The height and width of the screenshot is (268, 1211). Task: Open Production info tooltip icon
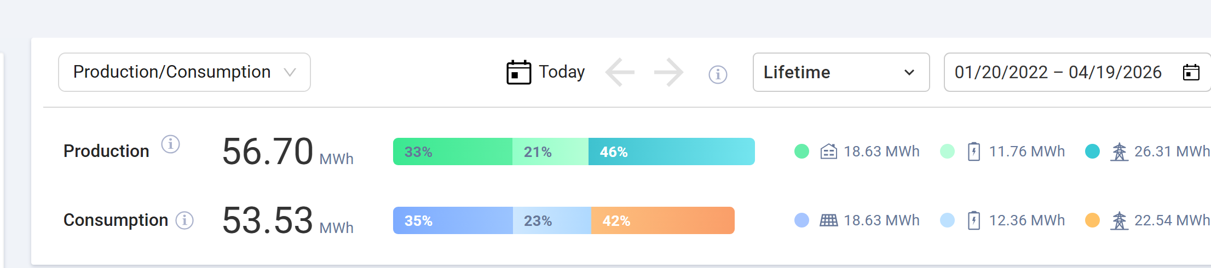pyautogui.click(x=170, y=144)
